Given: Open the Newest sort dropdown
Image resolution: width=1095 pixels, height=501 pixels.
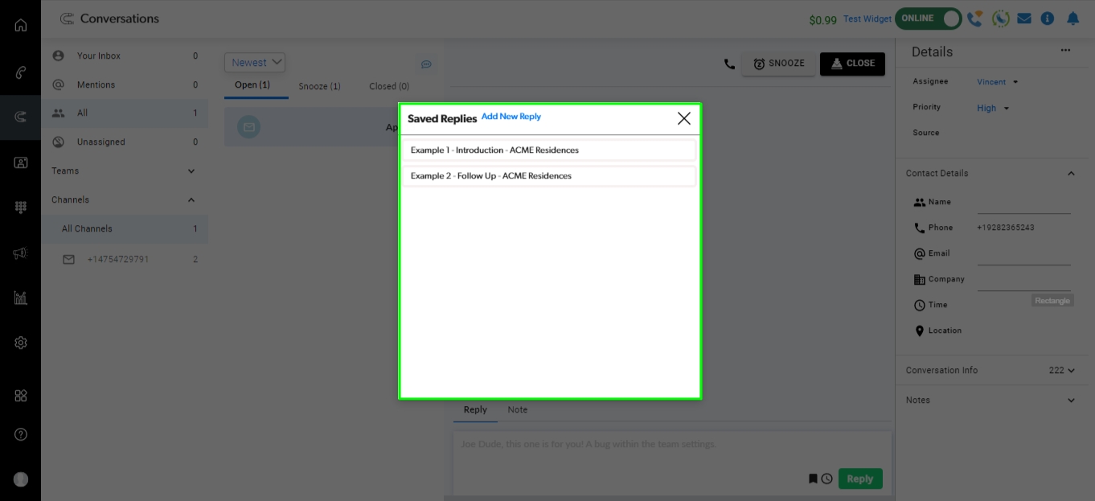Looking at the screenshot, I should pyautogui.click(x=255, y=63).
